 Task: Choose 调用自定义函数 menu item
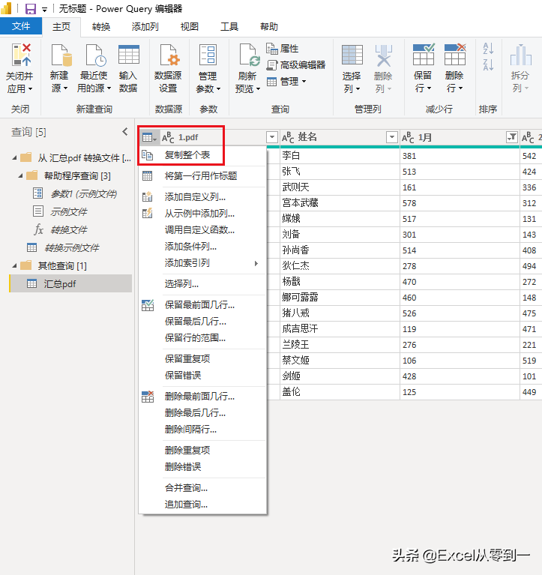click(202, 230)
